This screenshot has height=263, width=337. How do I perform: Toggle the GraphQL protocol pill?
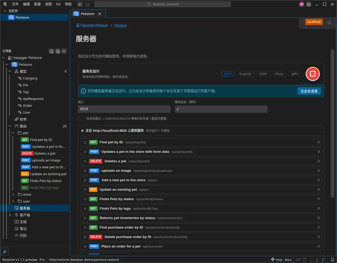(x=245, y=74)
